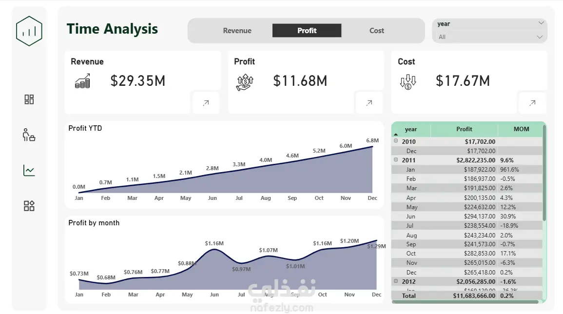Viewport: 563px width, 314px height.
Task: Collapse the year slicer header chevron
Action: point(541,23)
